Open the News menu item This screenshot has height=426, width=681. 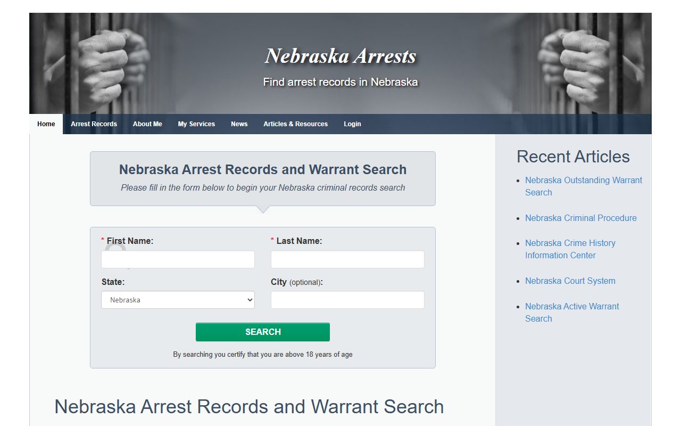coord(239,124)
